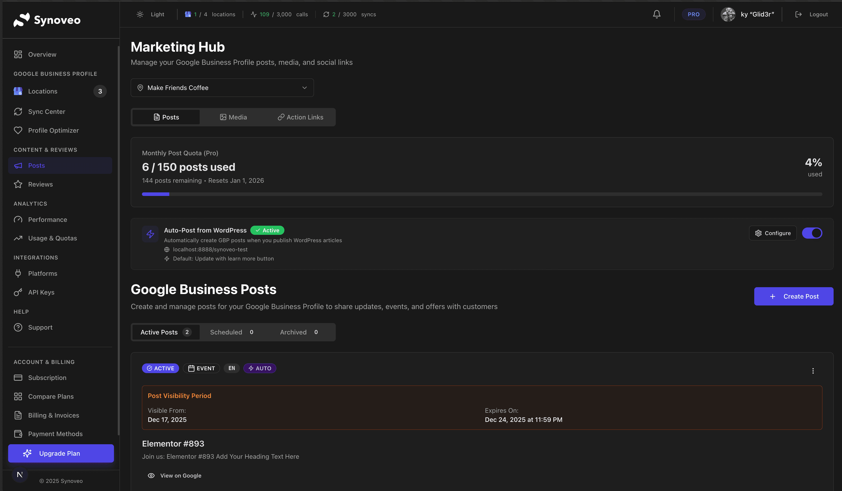
Task: Click the Platforms plug icon
Action: 18,273
